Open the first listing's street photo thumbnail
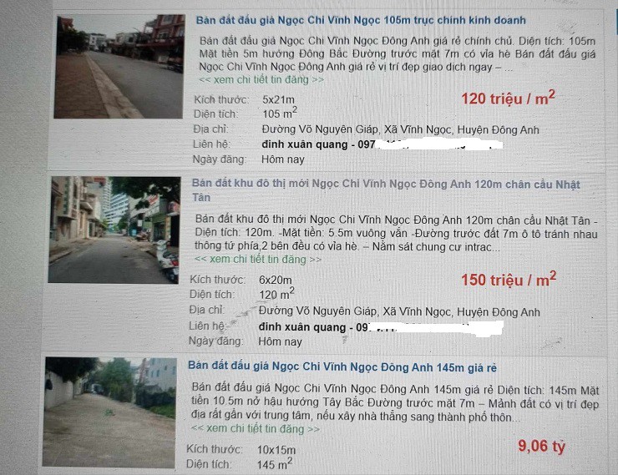Viewport: 618px width, 475px height. click(119, 67)
